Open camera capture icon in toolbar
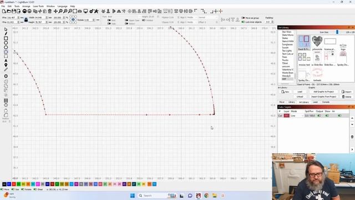Screen dimensions: 355x200 coord(80,11)
